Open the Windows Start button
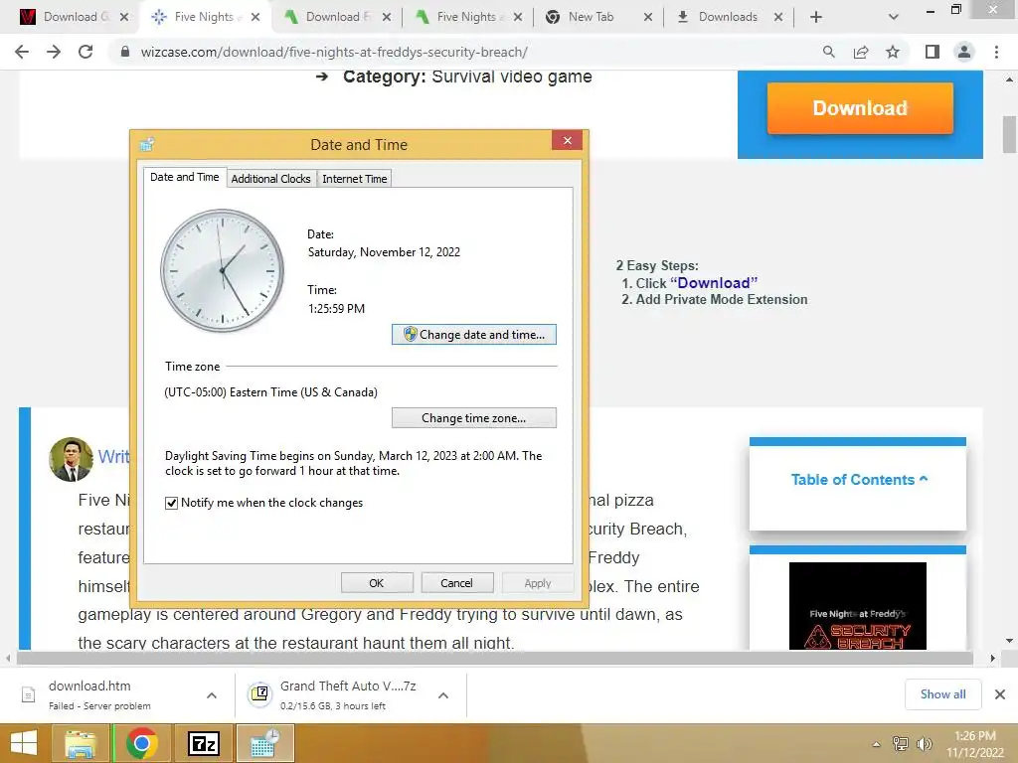This screenshot has width=1018, height=763. tap(24, 743)
